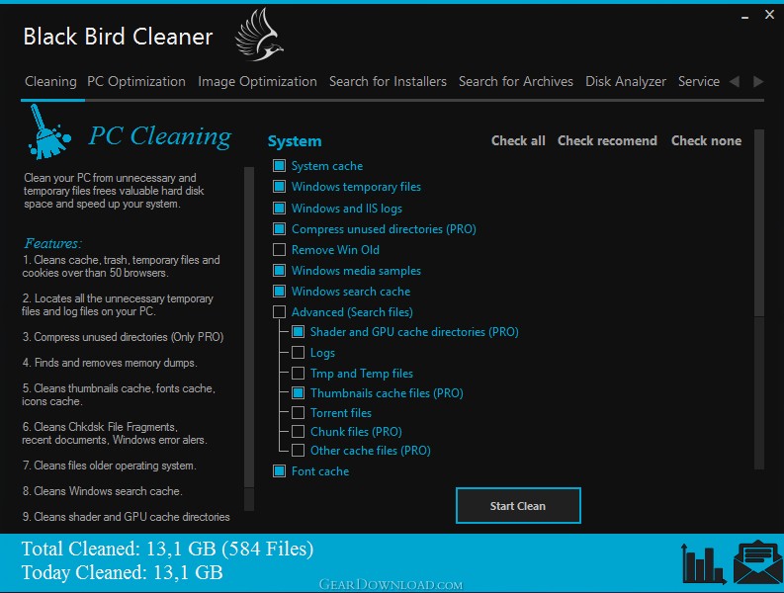The width and height of the screenshot is (784, 593).
Task: Click the System section heading
Action: click(x=295, y=141)
